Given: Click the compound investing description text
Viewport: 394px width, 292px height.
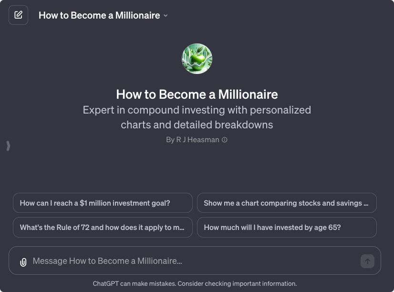Looking at the screenshot, I should tap(197, 117).
